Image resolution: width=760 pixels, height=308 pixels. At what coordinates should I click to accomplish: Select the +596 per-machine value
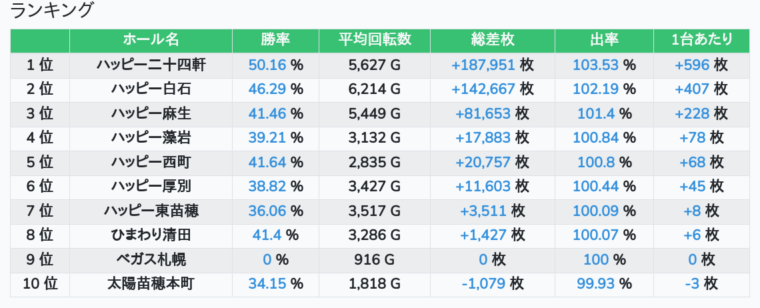point(692,65)
